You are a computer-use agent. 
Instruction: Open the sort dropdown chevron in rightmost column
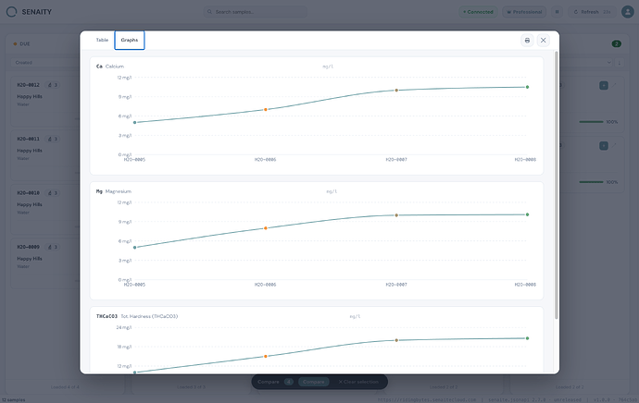(x=609, y=63)
